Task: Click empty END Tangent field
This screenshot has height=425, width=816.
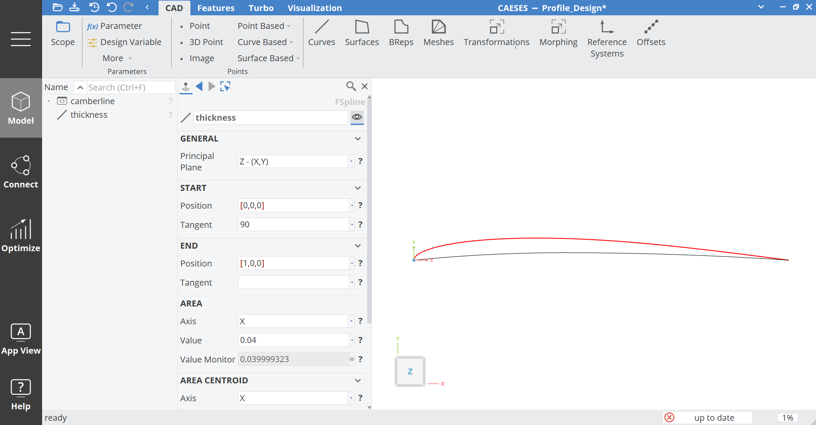Action: point(294,282)
